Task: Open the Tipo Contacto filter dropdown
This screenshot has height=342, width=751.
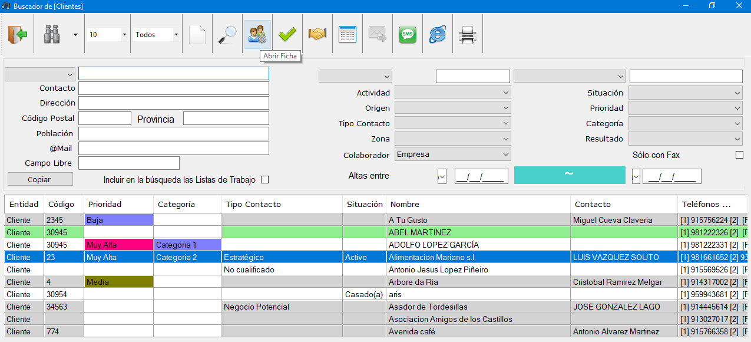Action: click(452, 123)
